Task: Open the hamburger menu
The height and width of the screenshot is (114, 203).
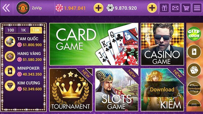Action: [197, 8]
